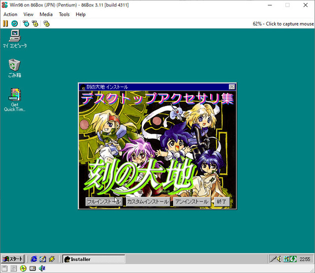Send Ctrl+Alt+Esc via the 86Box toolbar icon
Viewport: 315px width, 273px height.
point(35,24)
